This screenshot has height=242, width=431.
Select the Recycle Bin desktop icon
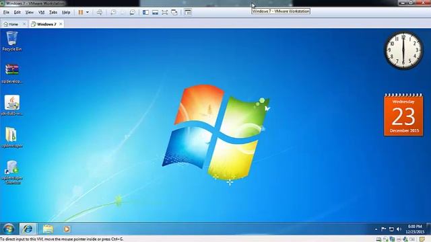12,41
